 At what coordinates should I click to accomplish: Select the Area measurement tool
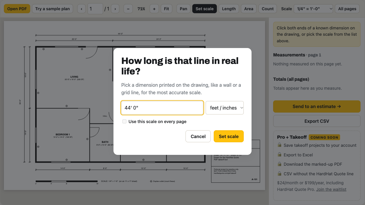249,9
